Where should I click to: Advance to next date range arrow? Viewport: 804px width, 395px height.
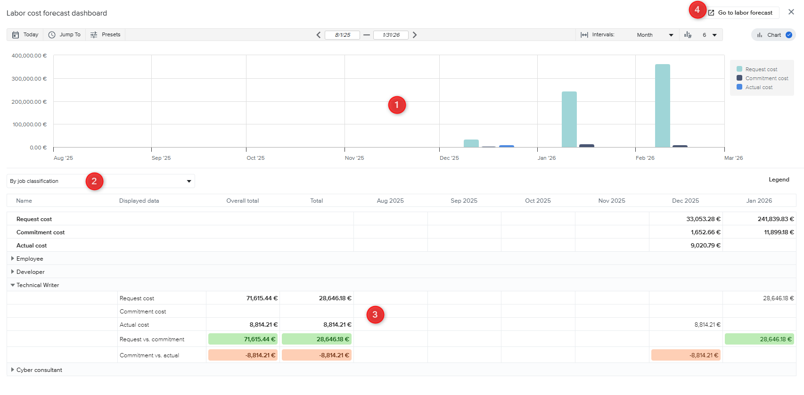point(415,35)
